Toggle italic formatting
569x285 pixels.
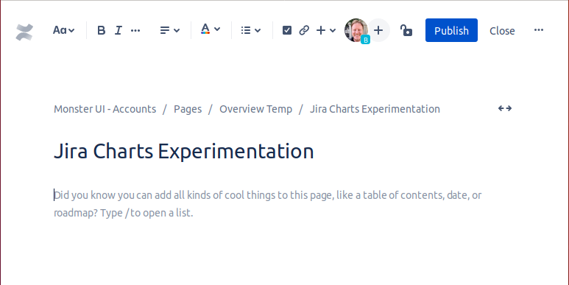pyautogui.click(x=119, y=30)
